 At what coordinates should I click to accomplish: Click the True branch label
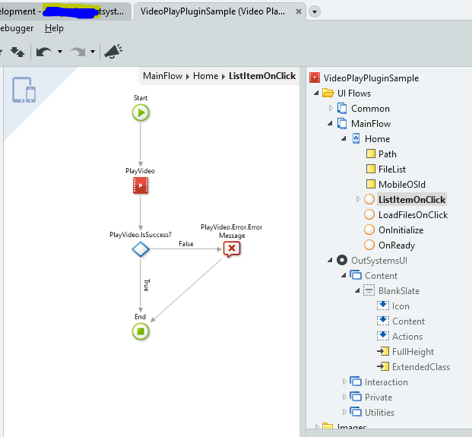click(x=147, y=285)
